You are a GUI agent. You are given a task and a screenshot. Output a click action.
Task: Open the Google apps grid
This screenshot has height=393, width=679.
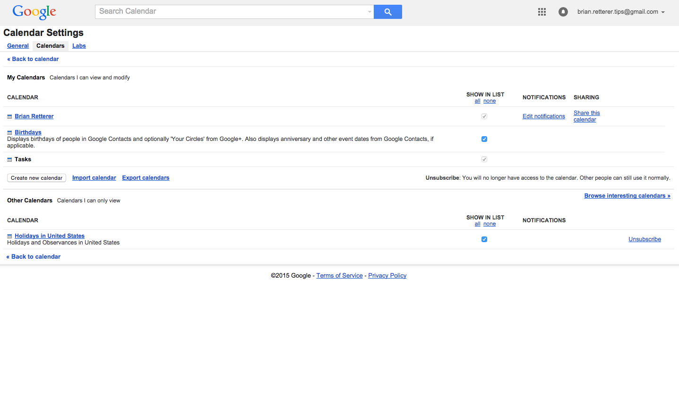click(x=542, y=12)
